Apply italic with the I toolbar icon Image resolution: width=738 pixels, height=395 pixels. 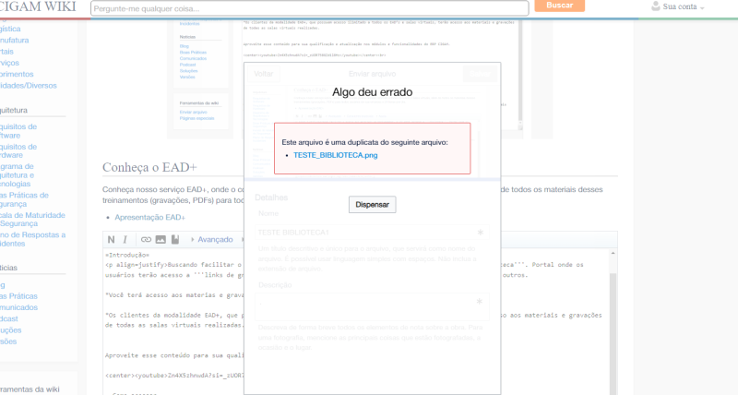(125, 240)
